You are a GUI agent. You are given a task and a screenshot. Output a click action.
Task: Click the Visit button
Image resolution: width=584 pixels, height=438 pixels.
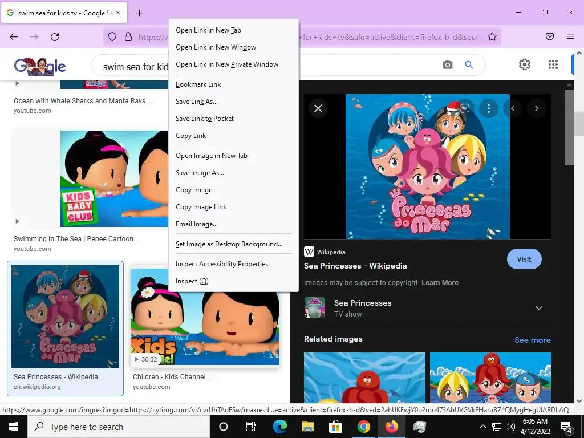click(524, 259)
